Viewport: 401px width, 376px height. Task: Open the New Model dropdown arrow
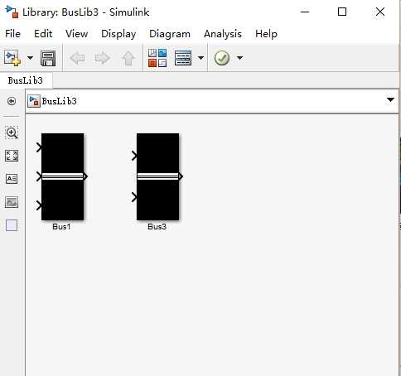pos(30,58)
